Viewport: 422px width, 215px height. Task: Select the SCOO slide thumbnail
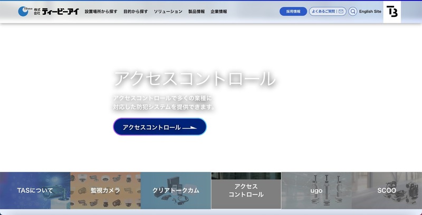pyautogui.click(x=387, y=190)
